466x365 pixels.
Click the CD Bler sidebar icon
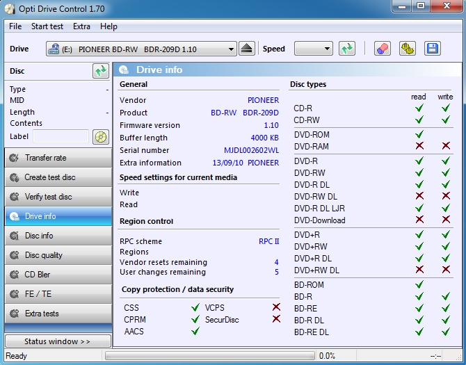coord(14,275)
